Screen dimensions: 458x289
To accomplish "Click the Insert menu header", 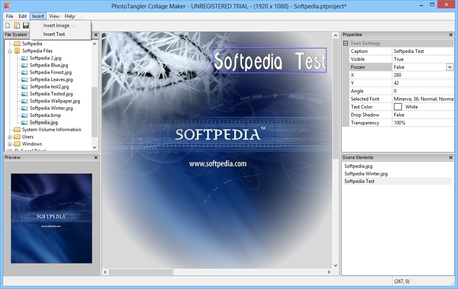I will click(38, 16).
